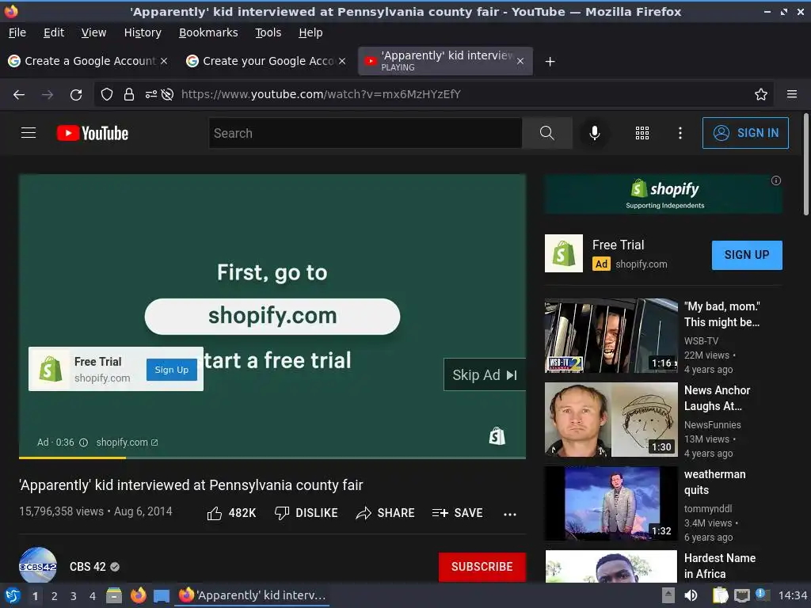Open the YouTube apps grid icon
Image resolution: width=811 pixels, height=608 pixels.
(x=642, y=133)
